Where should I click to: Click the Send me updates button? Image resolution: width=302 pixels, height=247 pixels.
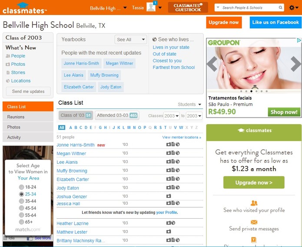[x=28, y=91]
